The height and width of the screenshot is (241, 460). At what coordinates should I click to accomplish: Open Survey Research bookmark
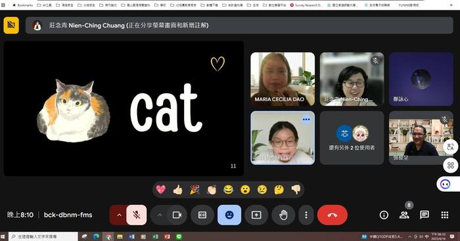click(x=306, y=5)
